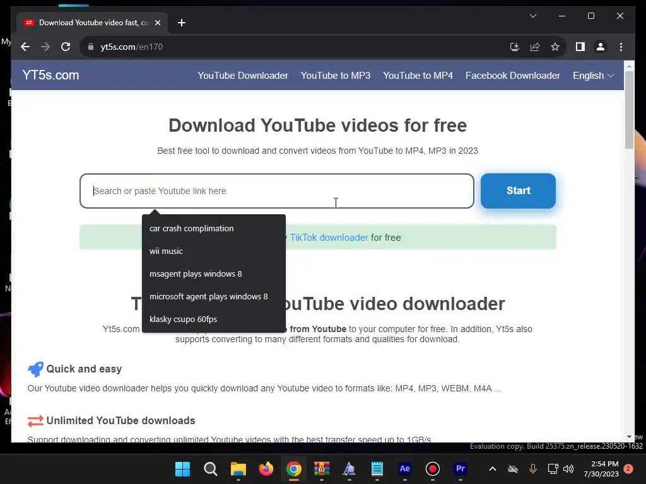Open Chrome profile avatar menu
Screen dimensions: 646x484
[601, 47]
